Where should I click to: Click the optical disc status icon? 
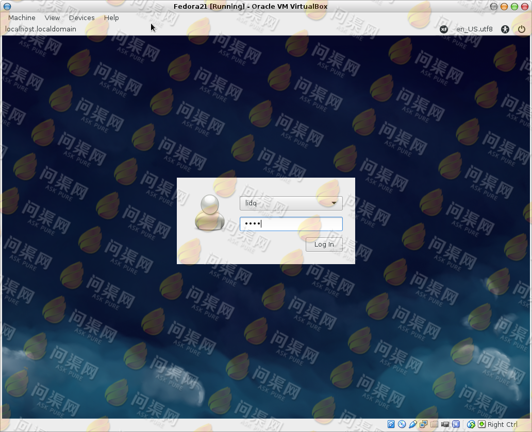[x=402, y=424]
